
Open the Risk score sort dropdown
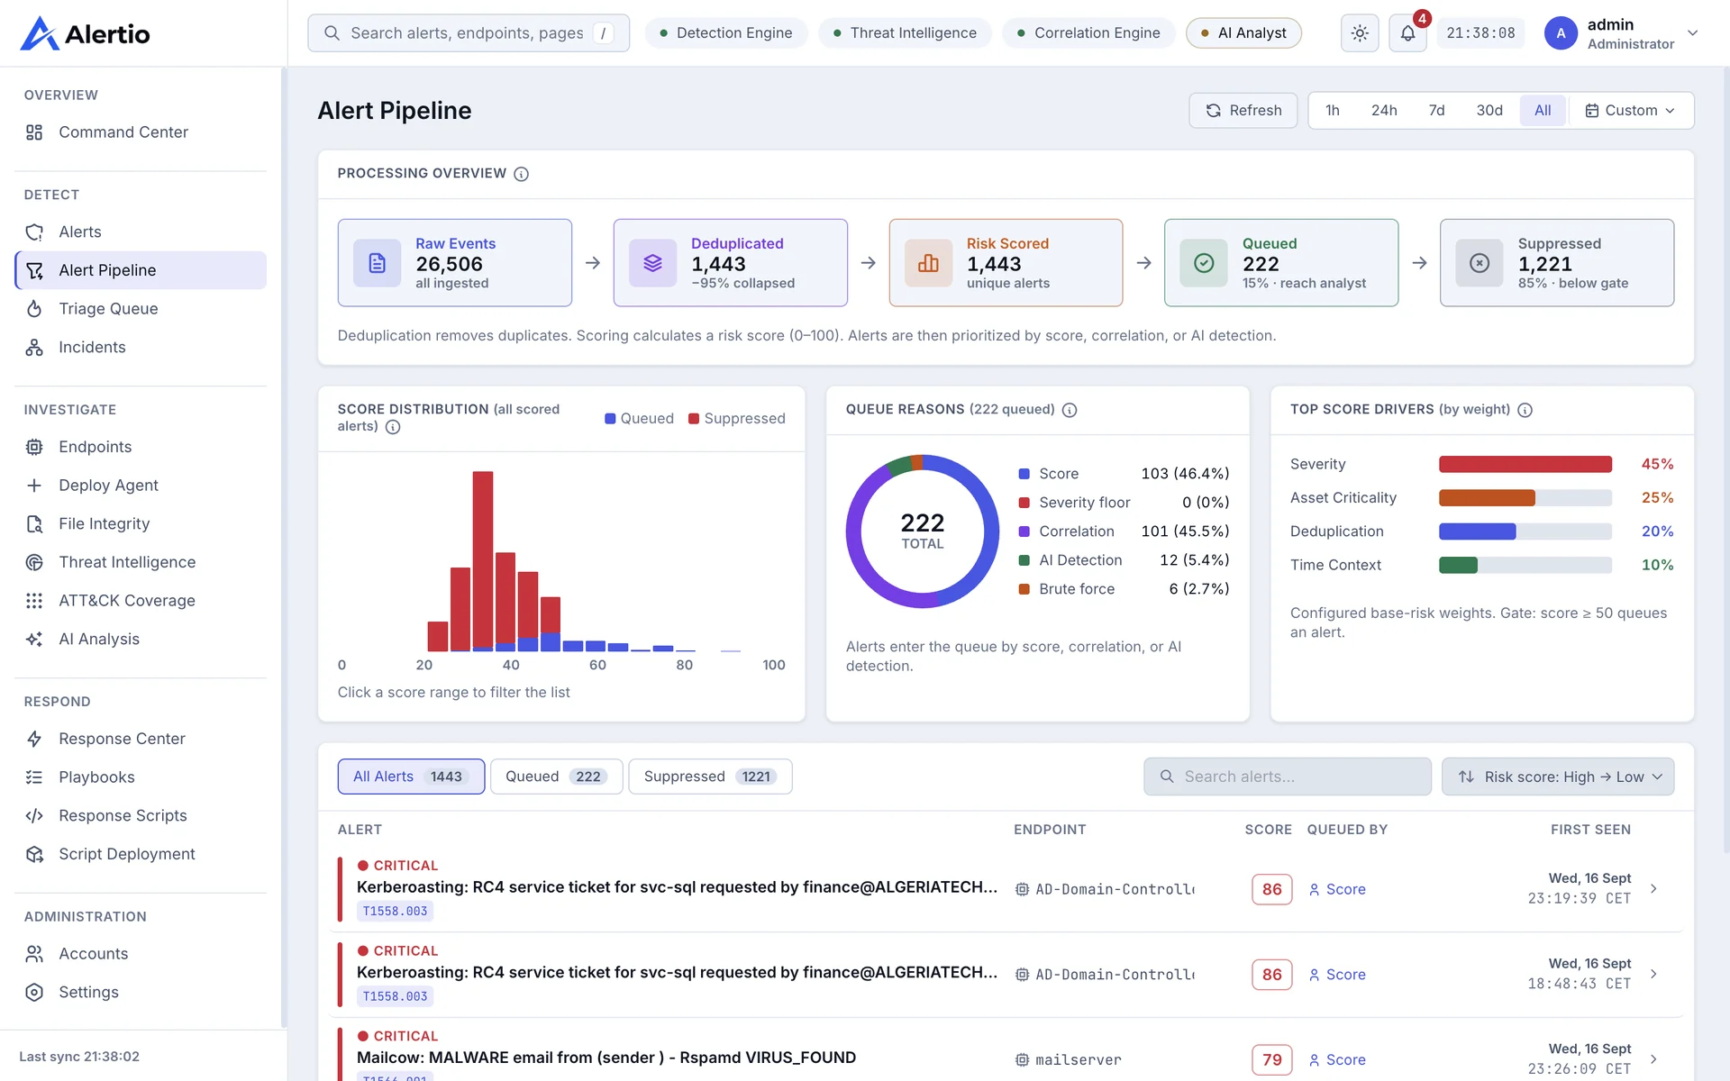[1558, 777]
